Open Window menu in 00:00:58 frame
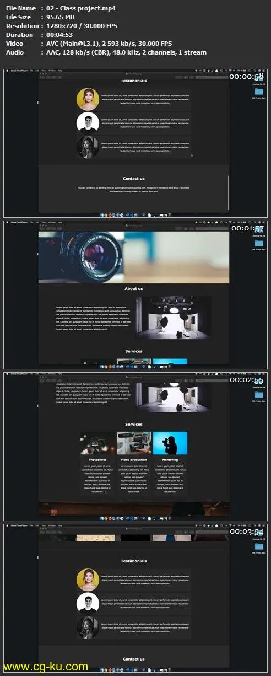 point(52,71)
